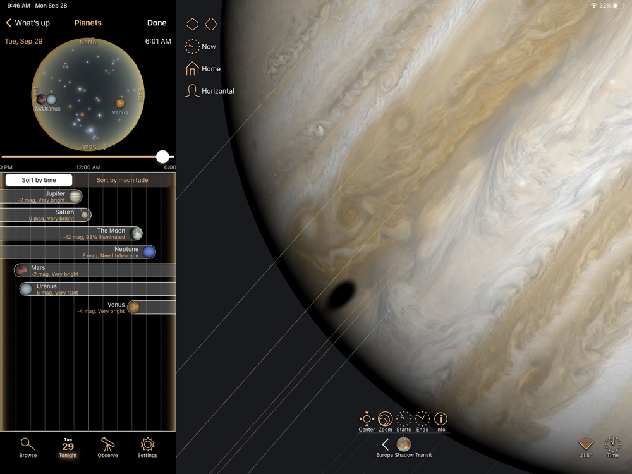The height and width of the screenshot is (474, 632).
Task: Open the Saturn row
Action: [46, 215]
